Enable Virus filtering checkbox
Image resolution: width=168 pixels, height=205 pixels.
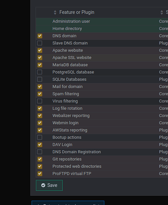(40, 101)
